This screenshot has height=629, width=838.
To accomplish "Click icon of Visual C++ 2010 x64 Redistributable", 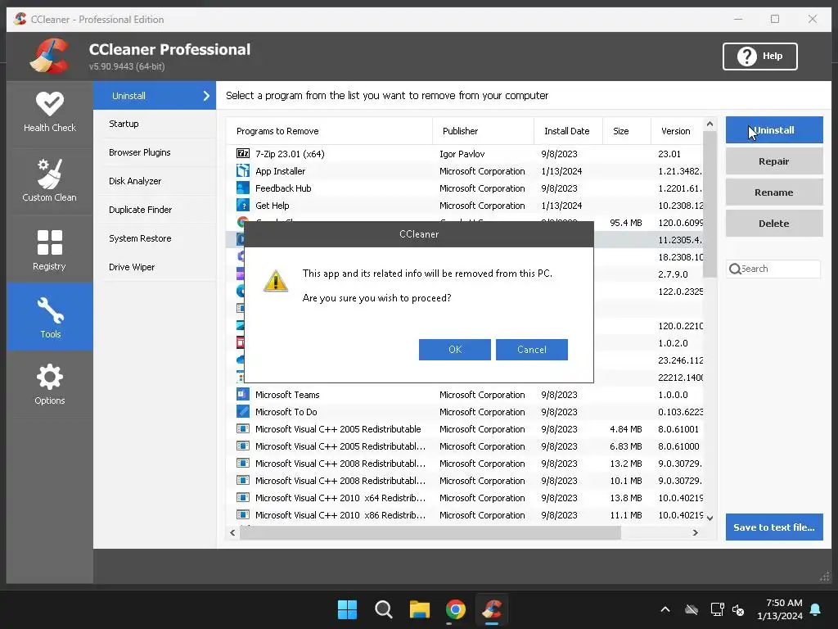I will click(243, 497).
